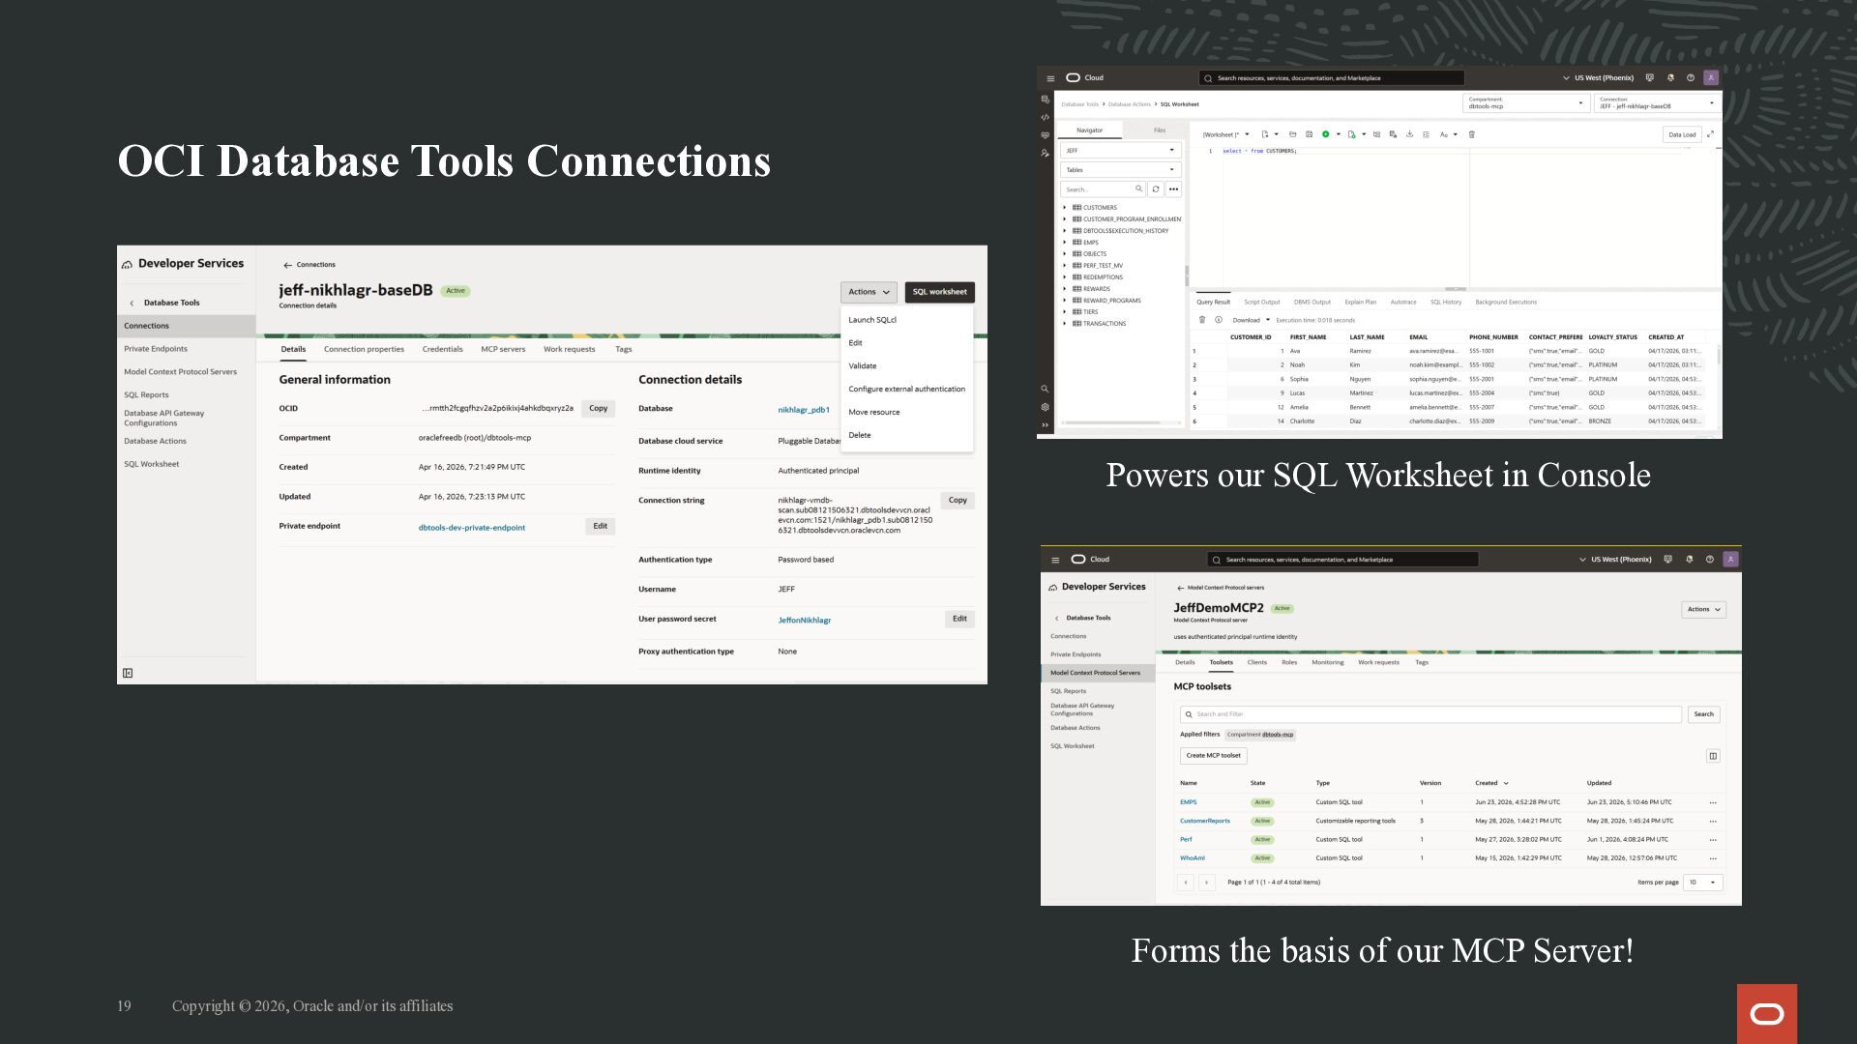Open Navigator more-options ellipsis button
Image resolution: width=1857 pixels, height=1044 pixels.
pyautogui.click(x=1173, y=189)
